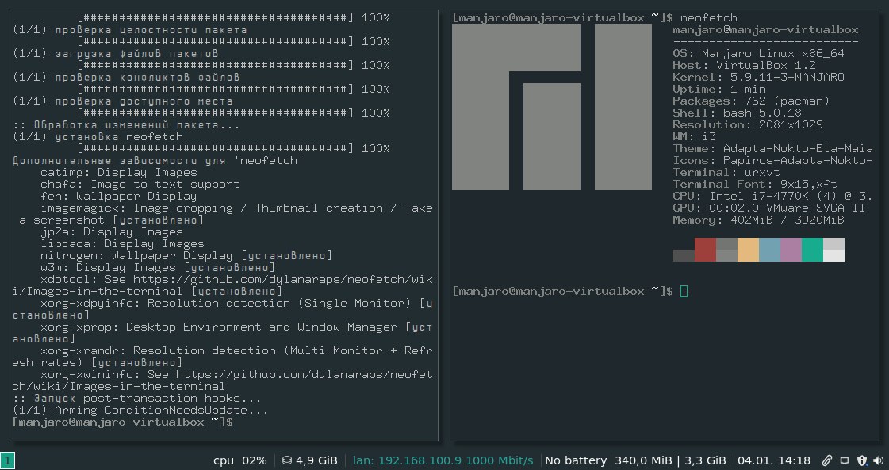Click the xorg-xrandr Resolution detection line

coord(222,357)
